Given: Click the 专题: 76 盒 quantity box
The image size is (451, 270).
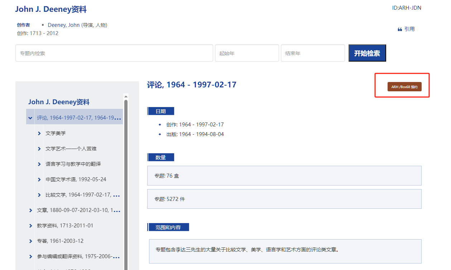Looking at the screenshot, I should [x=284, y=175].
